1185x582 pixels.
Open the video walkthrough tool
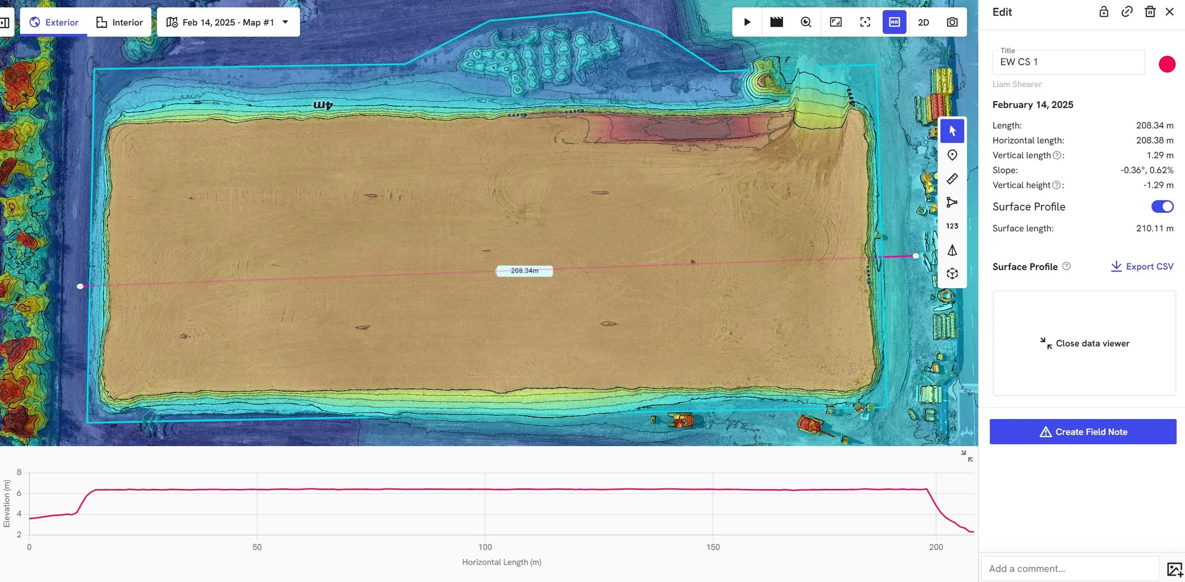pos(776,22)
